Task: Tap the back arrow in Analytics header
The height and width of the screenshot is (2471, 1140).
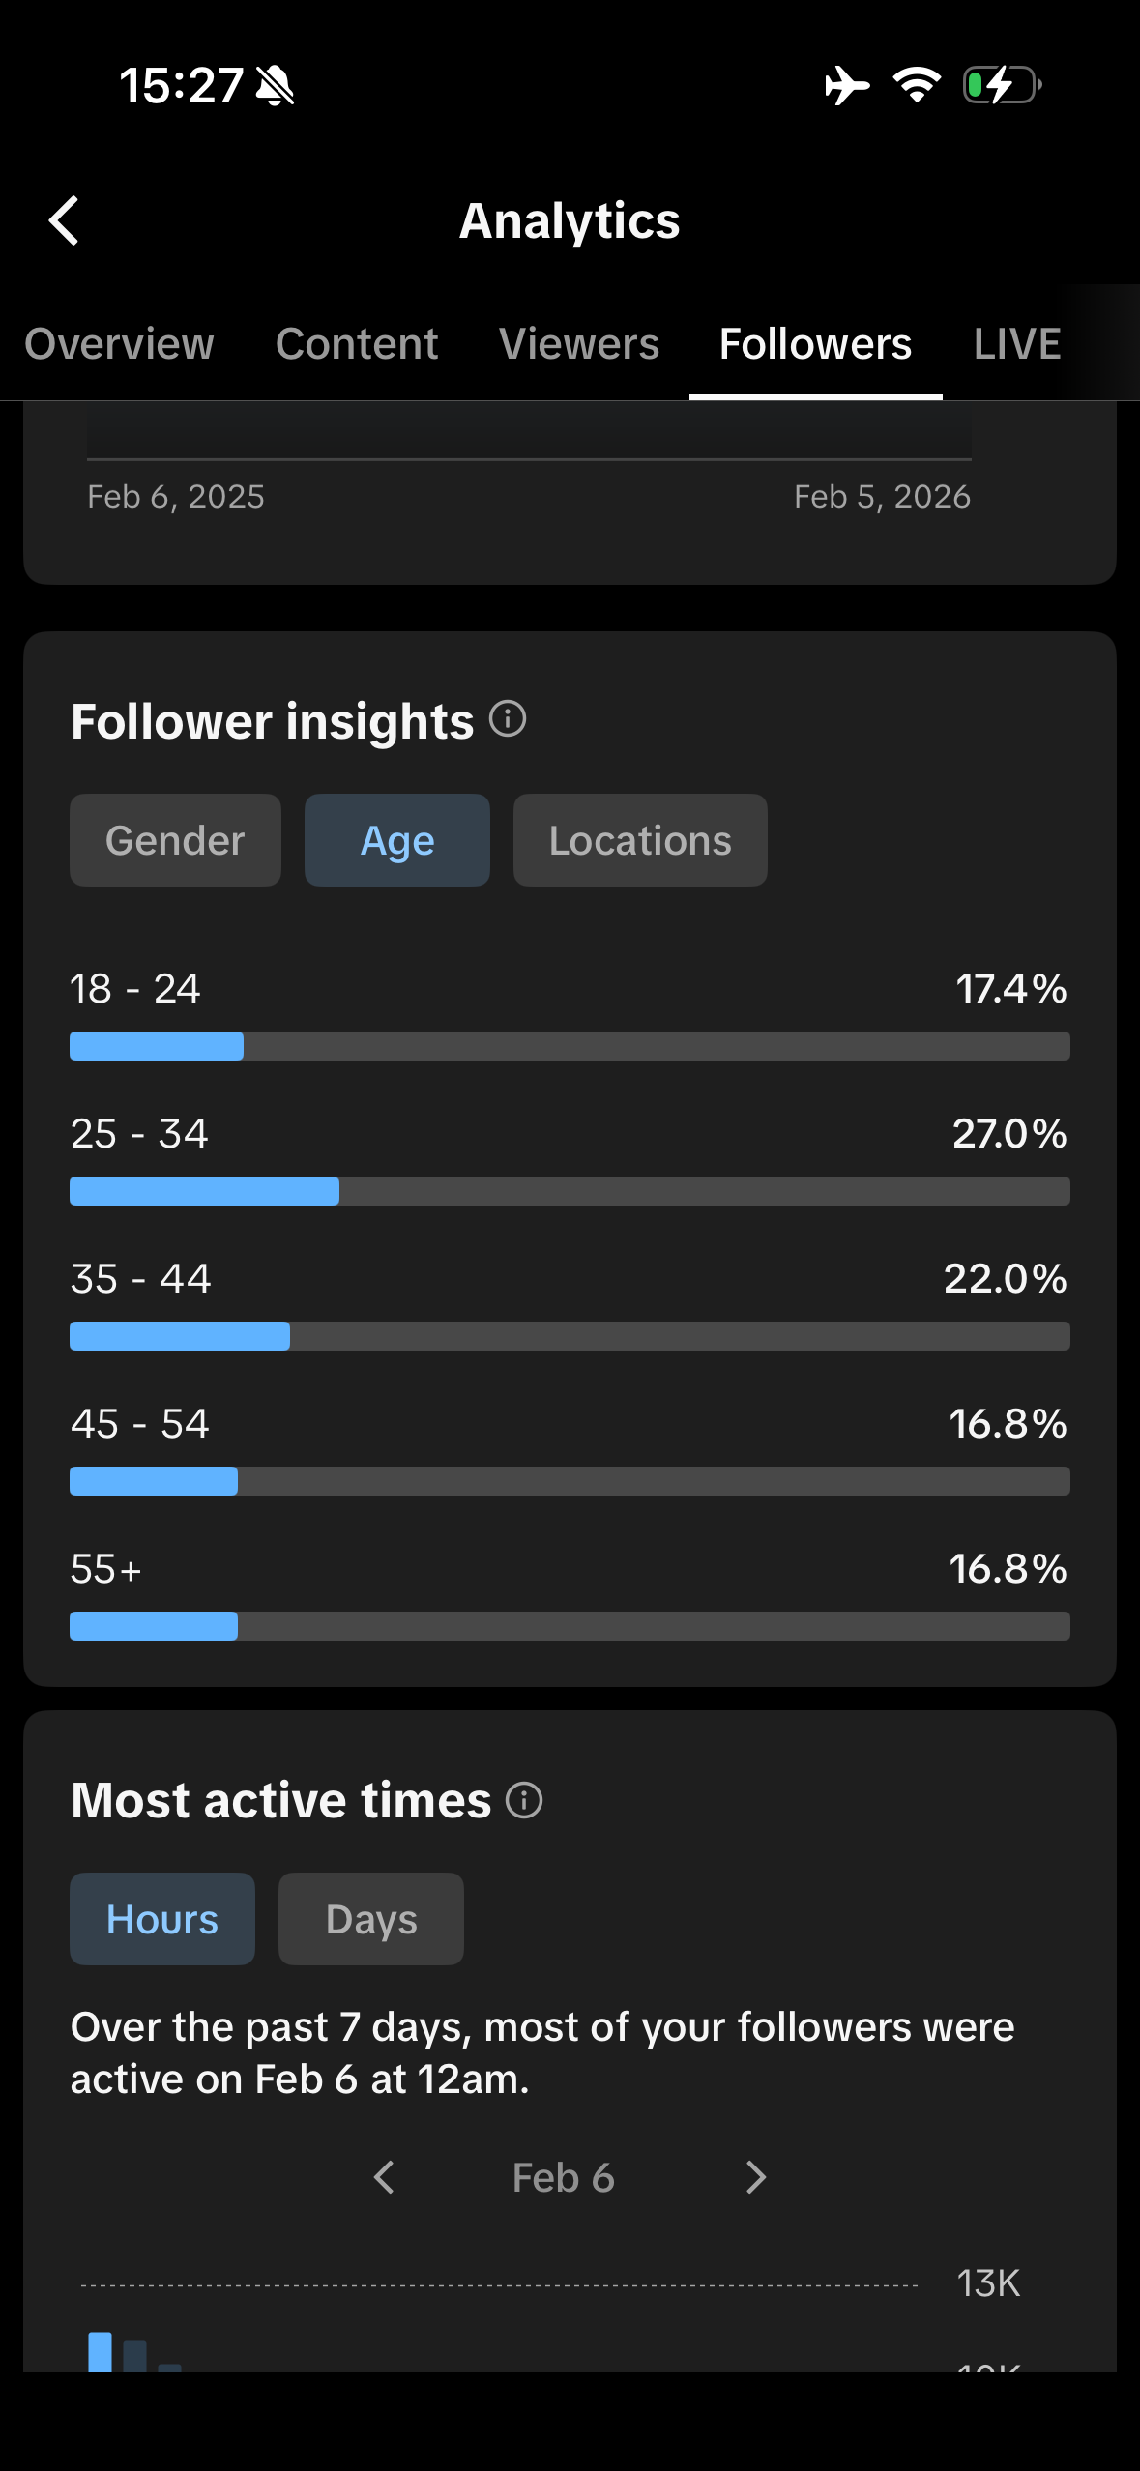Action: click(64, 221)
